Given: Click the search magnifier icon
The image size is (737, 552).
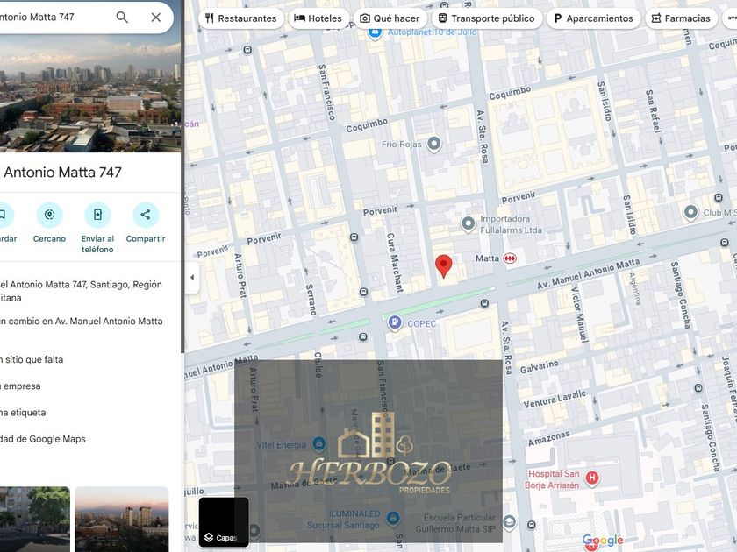Looking at the screenshot, I should coord(122,18).
